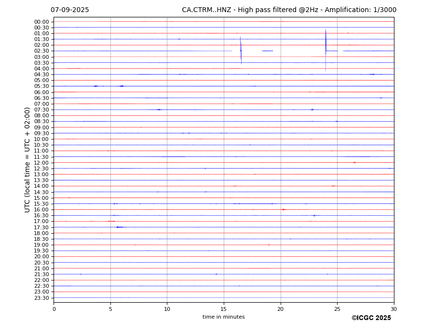The height and width of the screenshot is (336, 447).
Task: Click the x-axis tick label '10'
Action: 167,309
